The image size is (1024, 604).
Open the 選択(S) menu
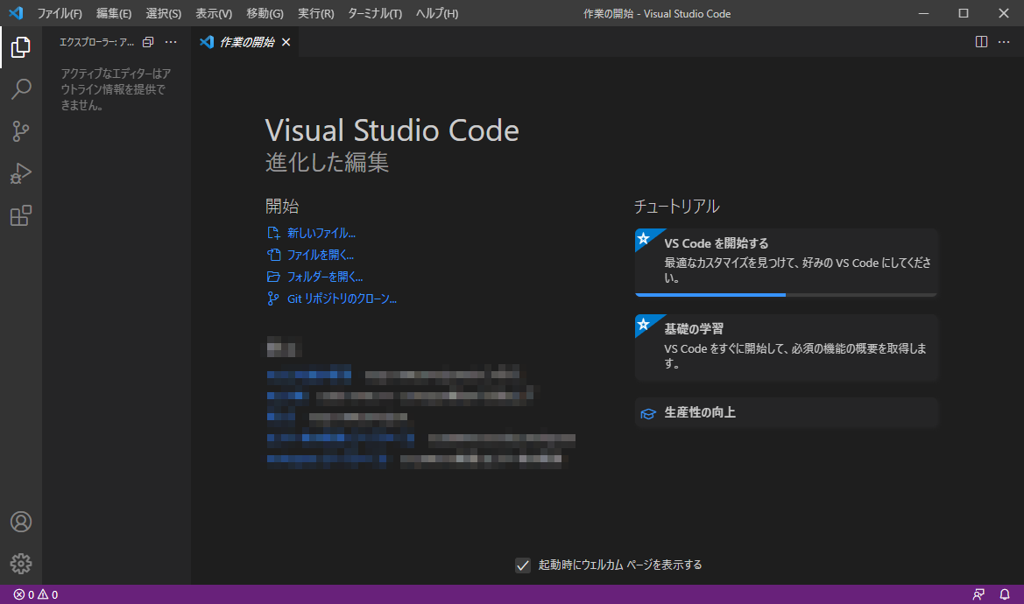tap(163, 13)
